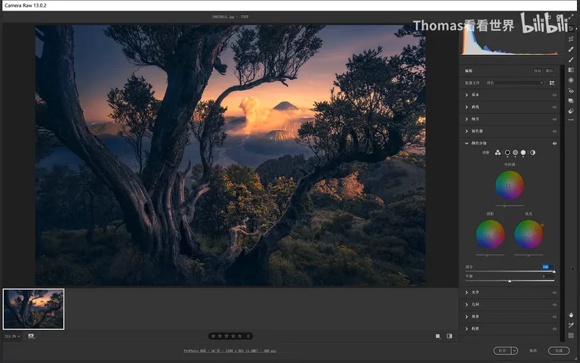The width and height of the screenshot is (580, 363).
Task: Open workflow options link ProPhoto RGB
Action: (230, 351)
